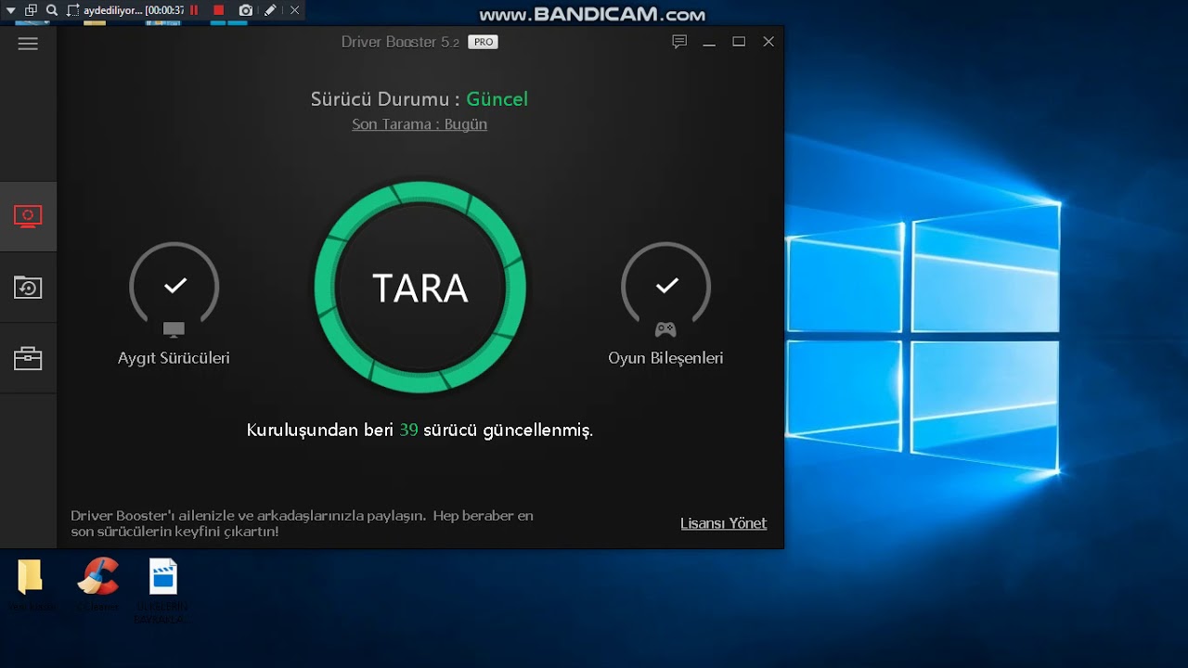Open the Tools toolbox sidebar icon
This screenshot has height=668, width=1188.
click(28, 358)
